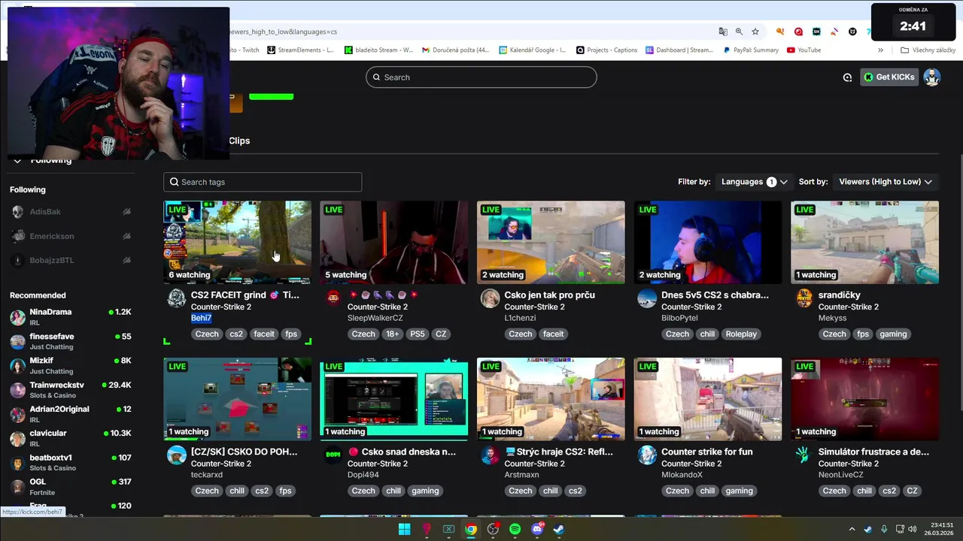Bookmark this page with the star icon
963x541 pixels.
755,32
